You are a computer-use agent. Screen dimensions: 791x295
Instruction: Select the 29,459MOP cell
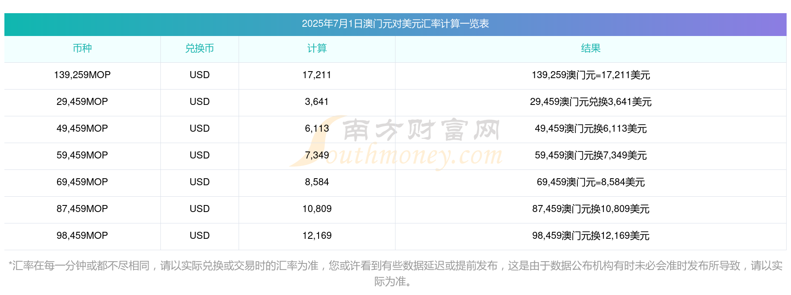point(82,102)
